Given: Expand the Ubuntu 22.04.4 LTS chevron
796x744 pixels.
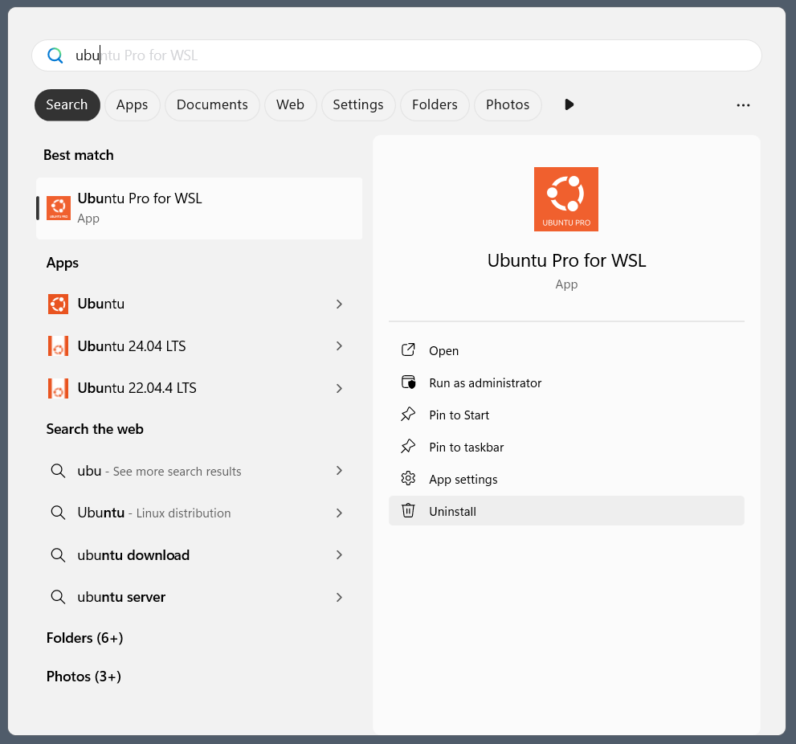Looking at the screenshot, I should [x=339, y=389].
